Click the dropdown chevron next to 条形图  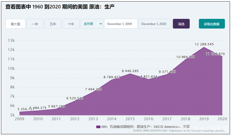[101, 24]
